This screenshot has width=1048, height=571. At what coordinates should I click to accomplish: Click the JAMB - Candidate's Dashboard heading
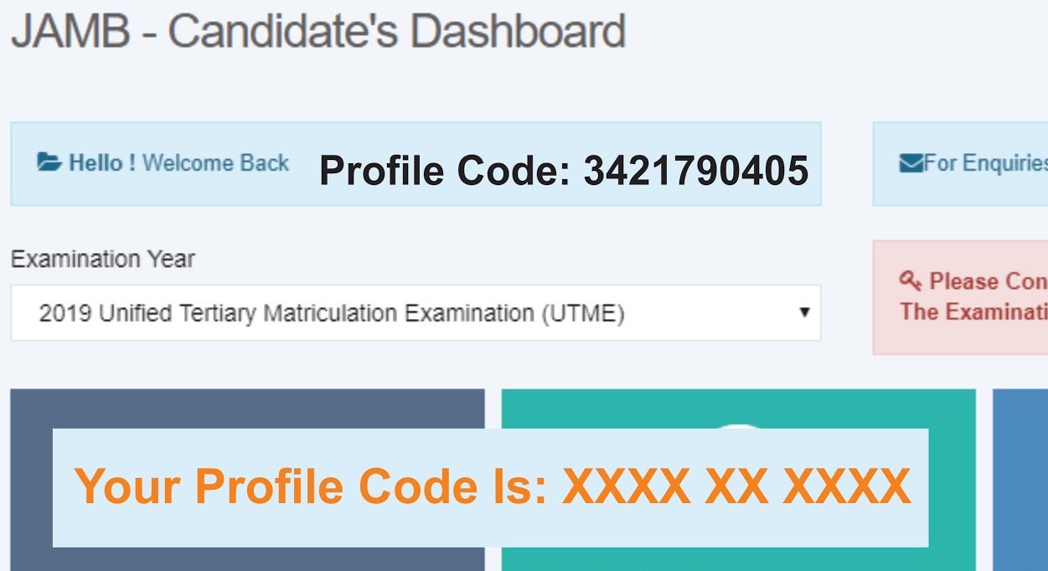point(317,32)
